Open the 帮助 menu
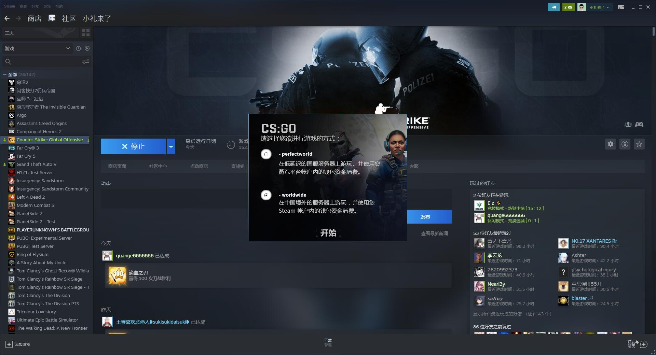Viewport: 656px width, 355px height. (59, 6)
